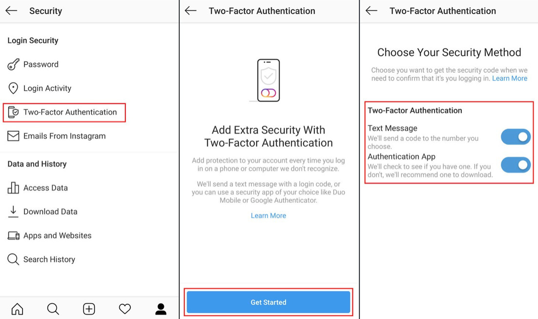Turn off the Authentication App toggle
This screenshot has height=319, width=538.
(516, 165)
